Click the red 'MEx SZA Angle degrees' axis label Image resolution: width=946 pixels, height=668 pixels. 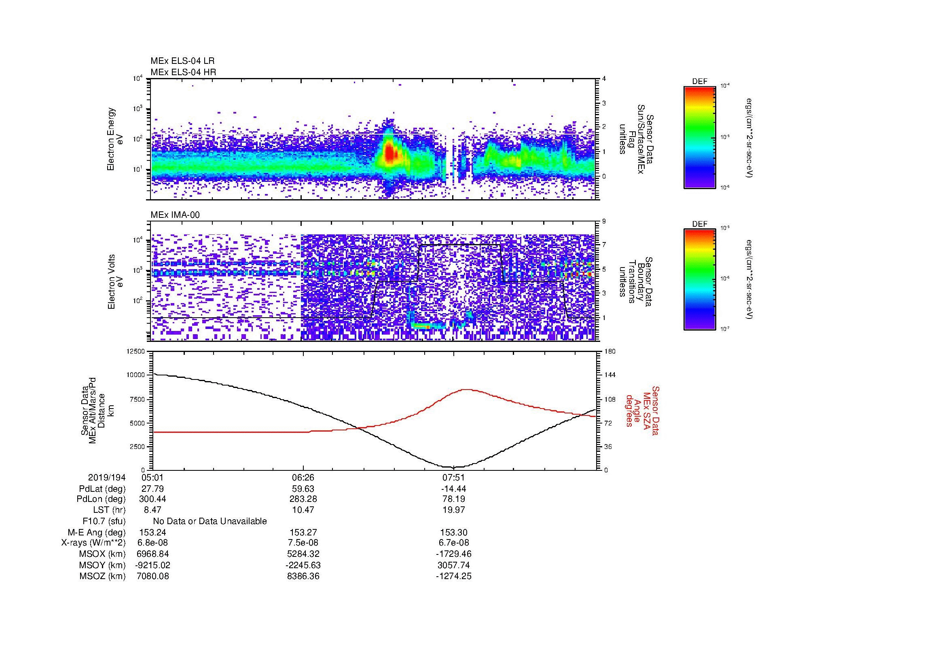click(642, 410)
